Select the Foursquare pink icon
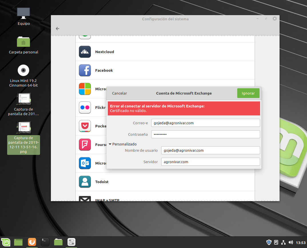 [x=85, y=145]
